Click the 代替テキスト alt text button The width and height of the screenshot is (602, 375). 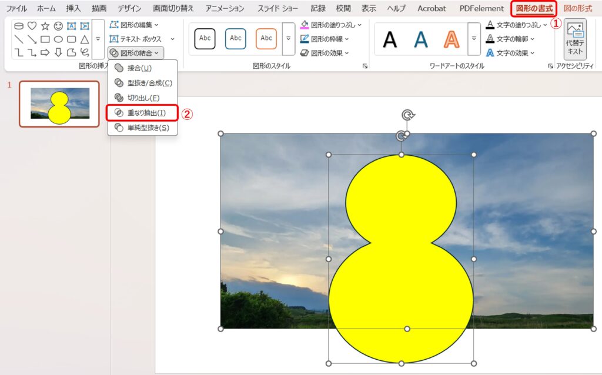574,40
